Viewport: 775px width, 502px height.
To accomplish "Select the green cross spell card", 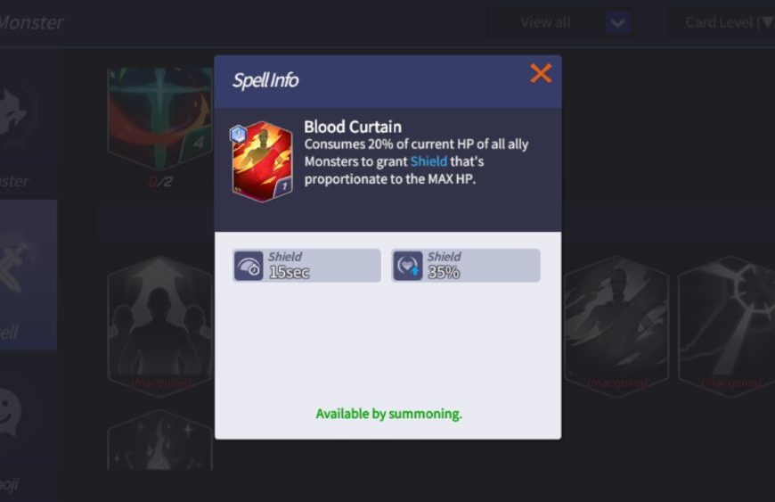I will tap(160, 119).
